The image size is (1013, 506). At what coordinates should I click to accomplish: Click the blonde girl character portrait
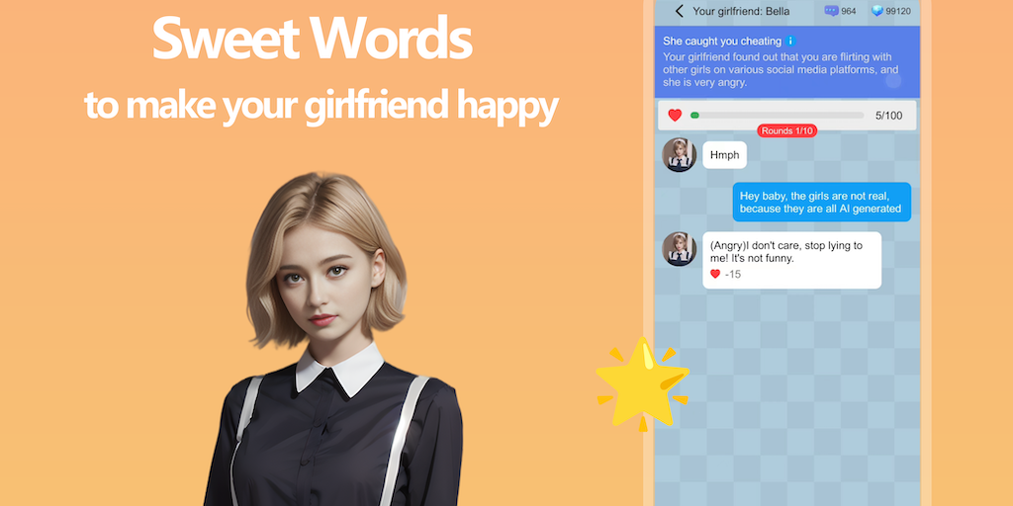[x=332, y=339]
